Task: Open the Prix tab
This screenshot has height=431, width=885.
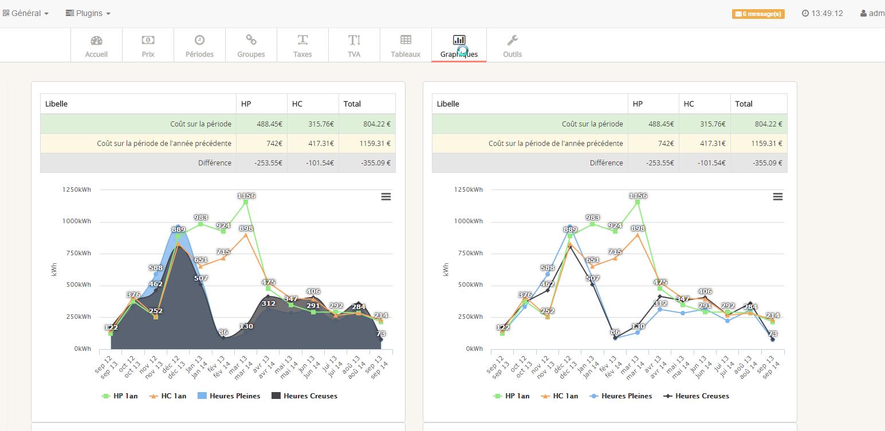Action: (148, 46)
